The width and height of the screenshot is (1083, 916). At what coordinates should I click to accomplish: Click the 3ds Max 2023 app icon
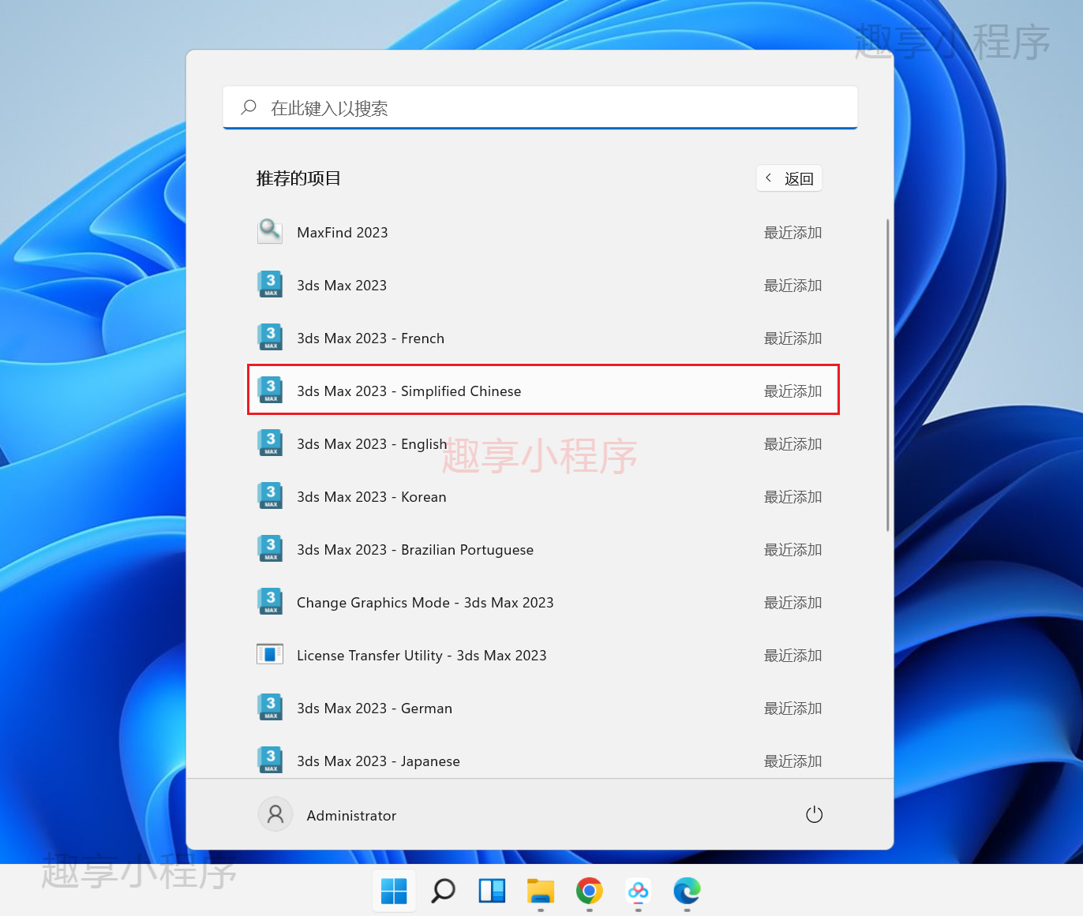270,284
